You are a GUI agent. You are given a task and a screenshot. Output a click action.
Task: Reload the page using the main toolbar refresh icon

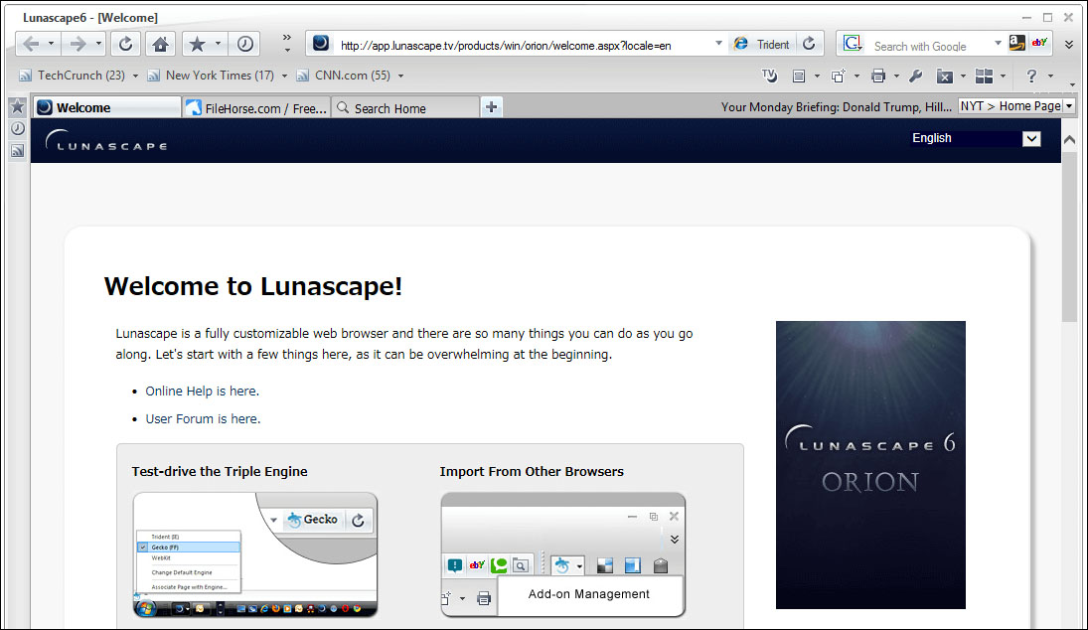pyautogui.click(x=125, y=45)
